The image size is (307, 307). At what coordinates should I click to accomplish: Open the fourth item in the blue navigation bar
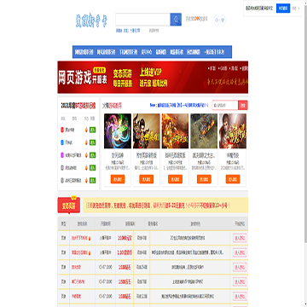click(147, 52)
